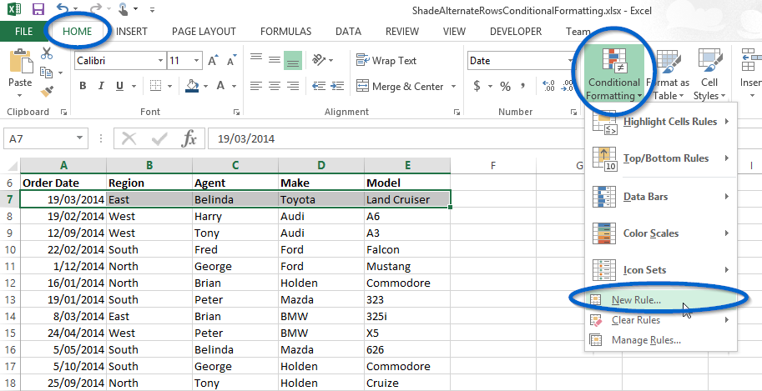Switch to DATA tab
The image size is (762, 391).
348,32
